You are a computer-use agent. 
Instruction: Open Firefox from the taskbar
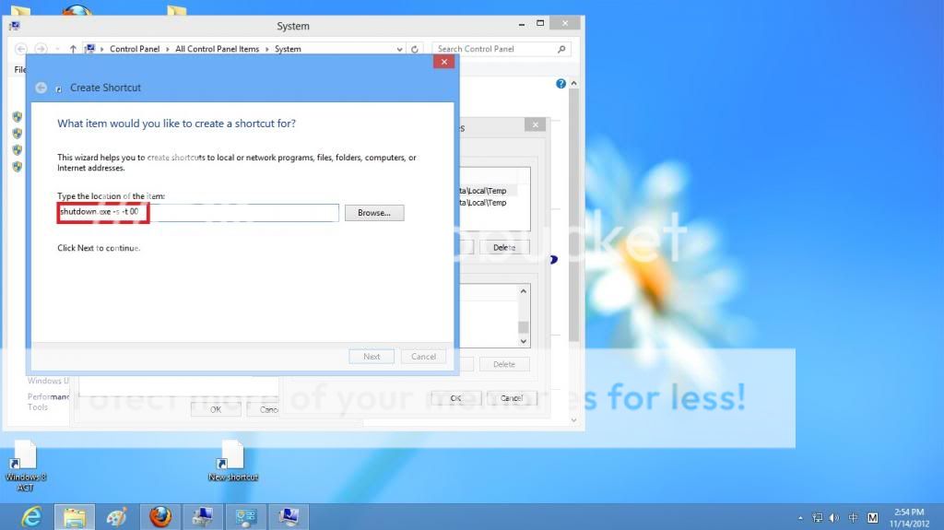point(160,517)
